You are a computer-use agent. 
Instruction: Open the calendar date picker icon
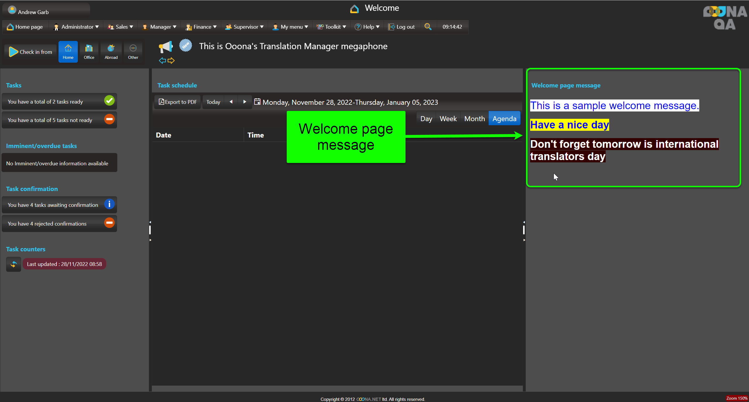click(x=257, y=102)
